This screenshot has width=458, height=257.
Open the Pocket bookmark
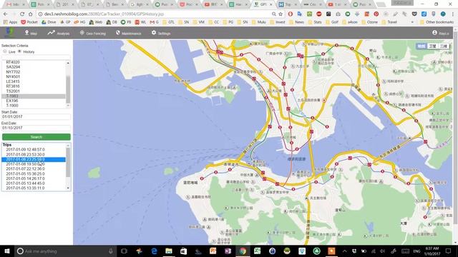tap(29, 22)
